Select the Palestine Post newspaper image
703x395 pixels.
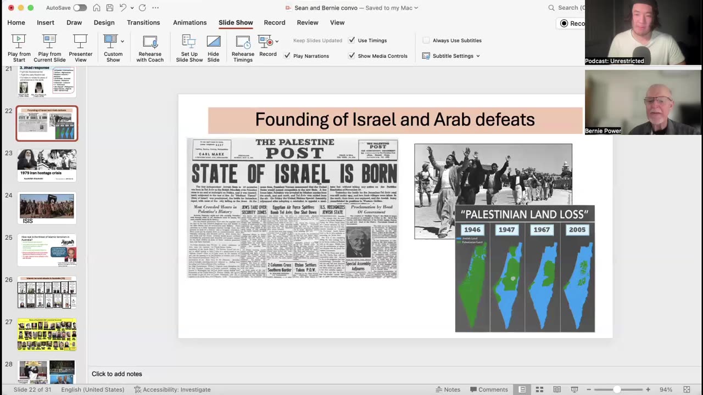[x=292, y=208]
